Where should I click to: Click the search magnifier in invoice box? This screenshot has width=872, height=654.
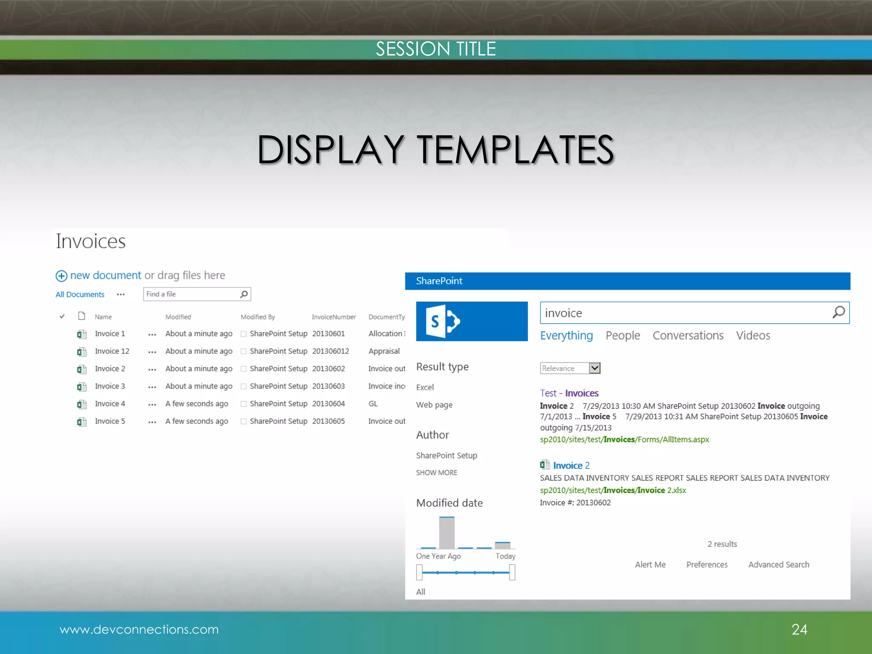pyautogui.click(x=838, y=313)
